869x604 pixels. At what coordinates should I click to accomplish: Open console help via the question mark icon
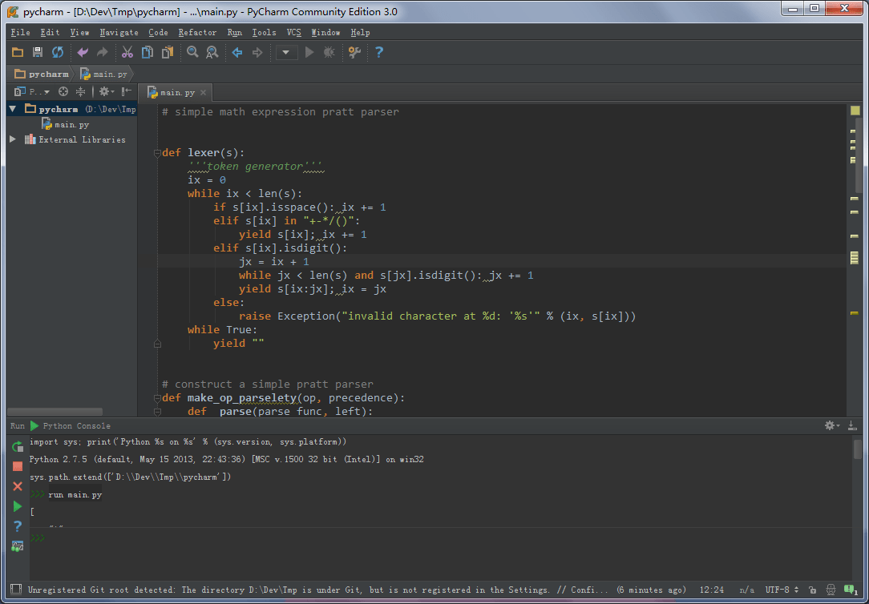(17, 525)
